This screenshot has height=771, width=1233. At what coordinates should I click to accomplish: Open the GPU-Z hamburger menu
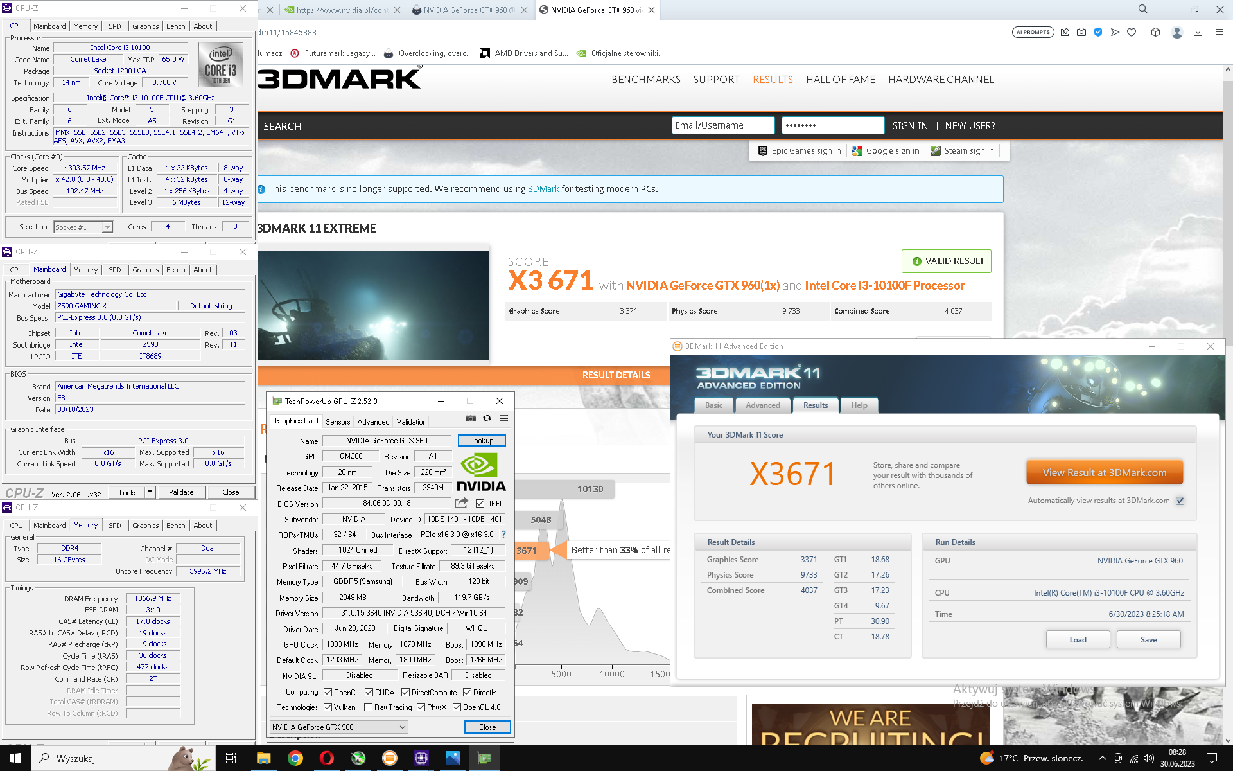[504, 418]
